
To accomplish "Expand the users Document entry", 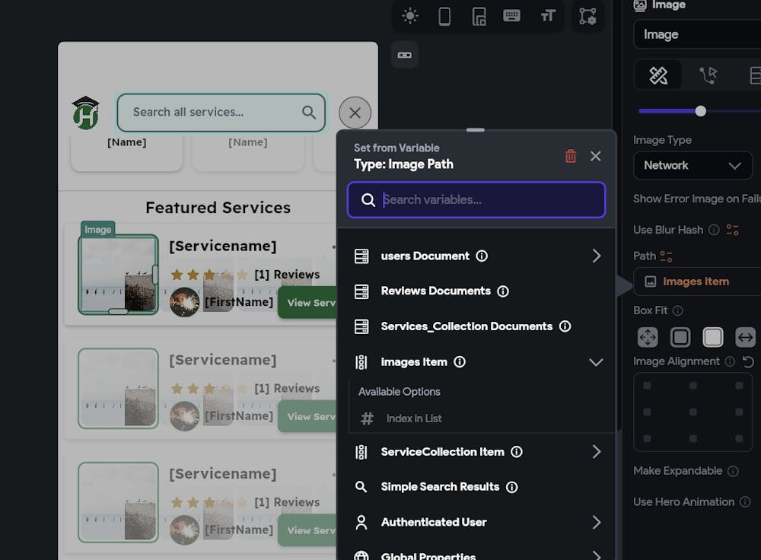I will [596, 256].
